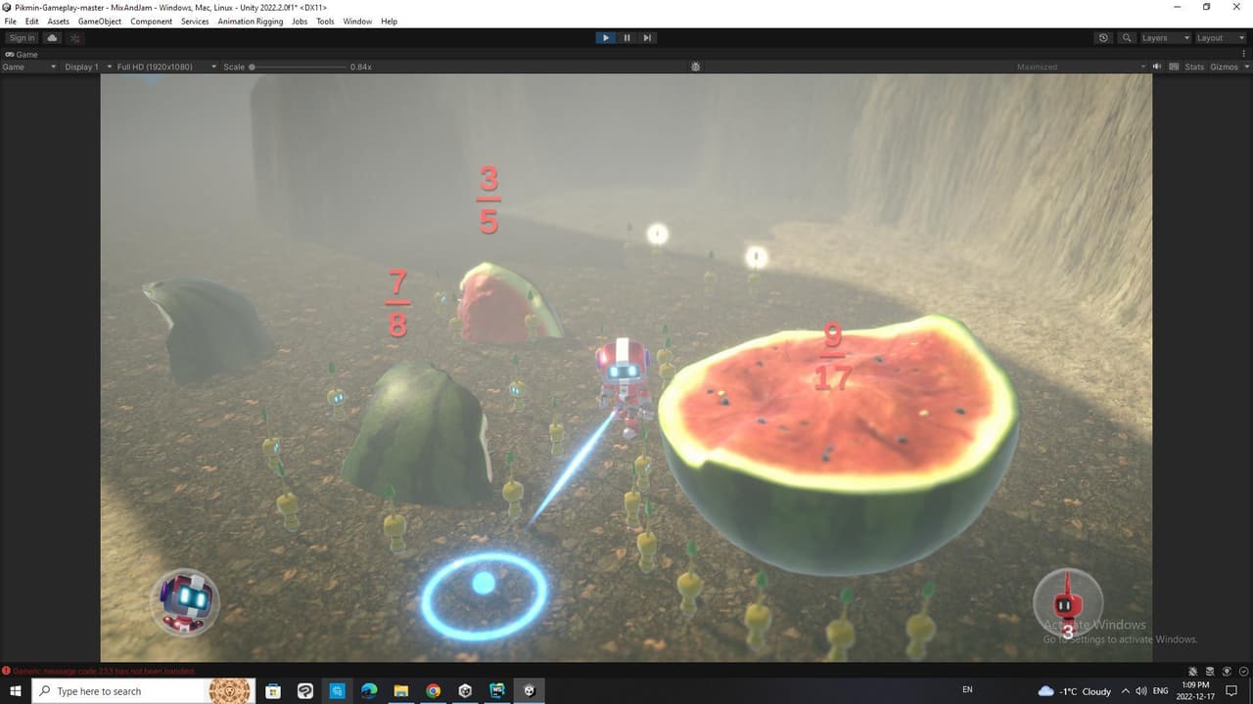Open the Window menu
The width and height of the screenshot is (1253, 704).
[357, 22]
